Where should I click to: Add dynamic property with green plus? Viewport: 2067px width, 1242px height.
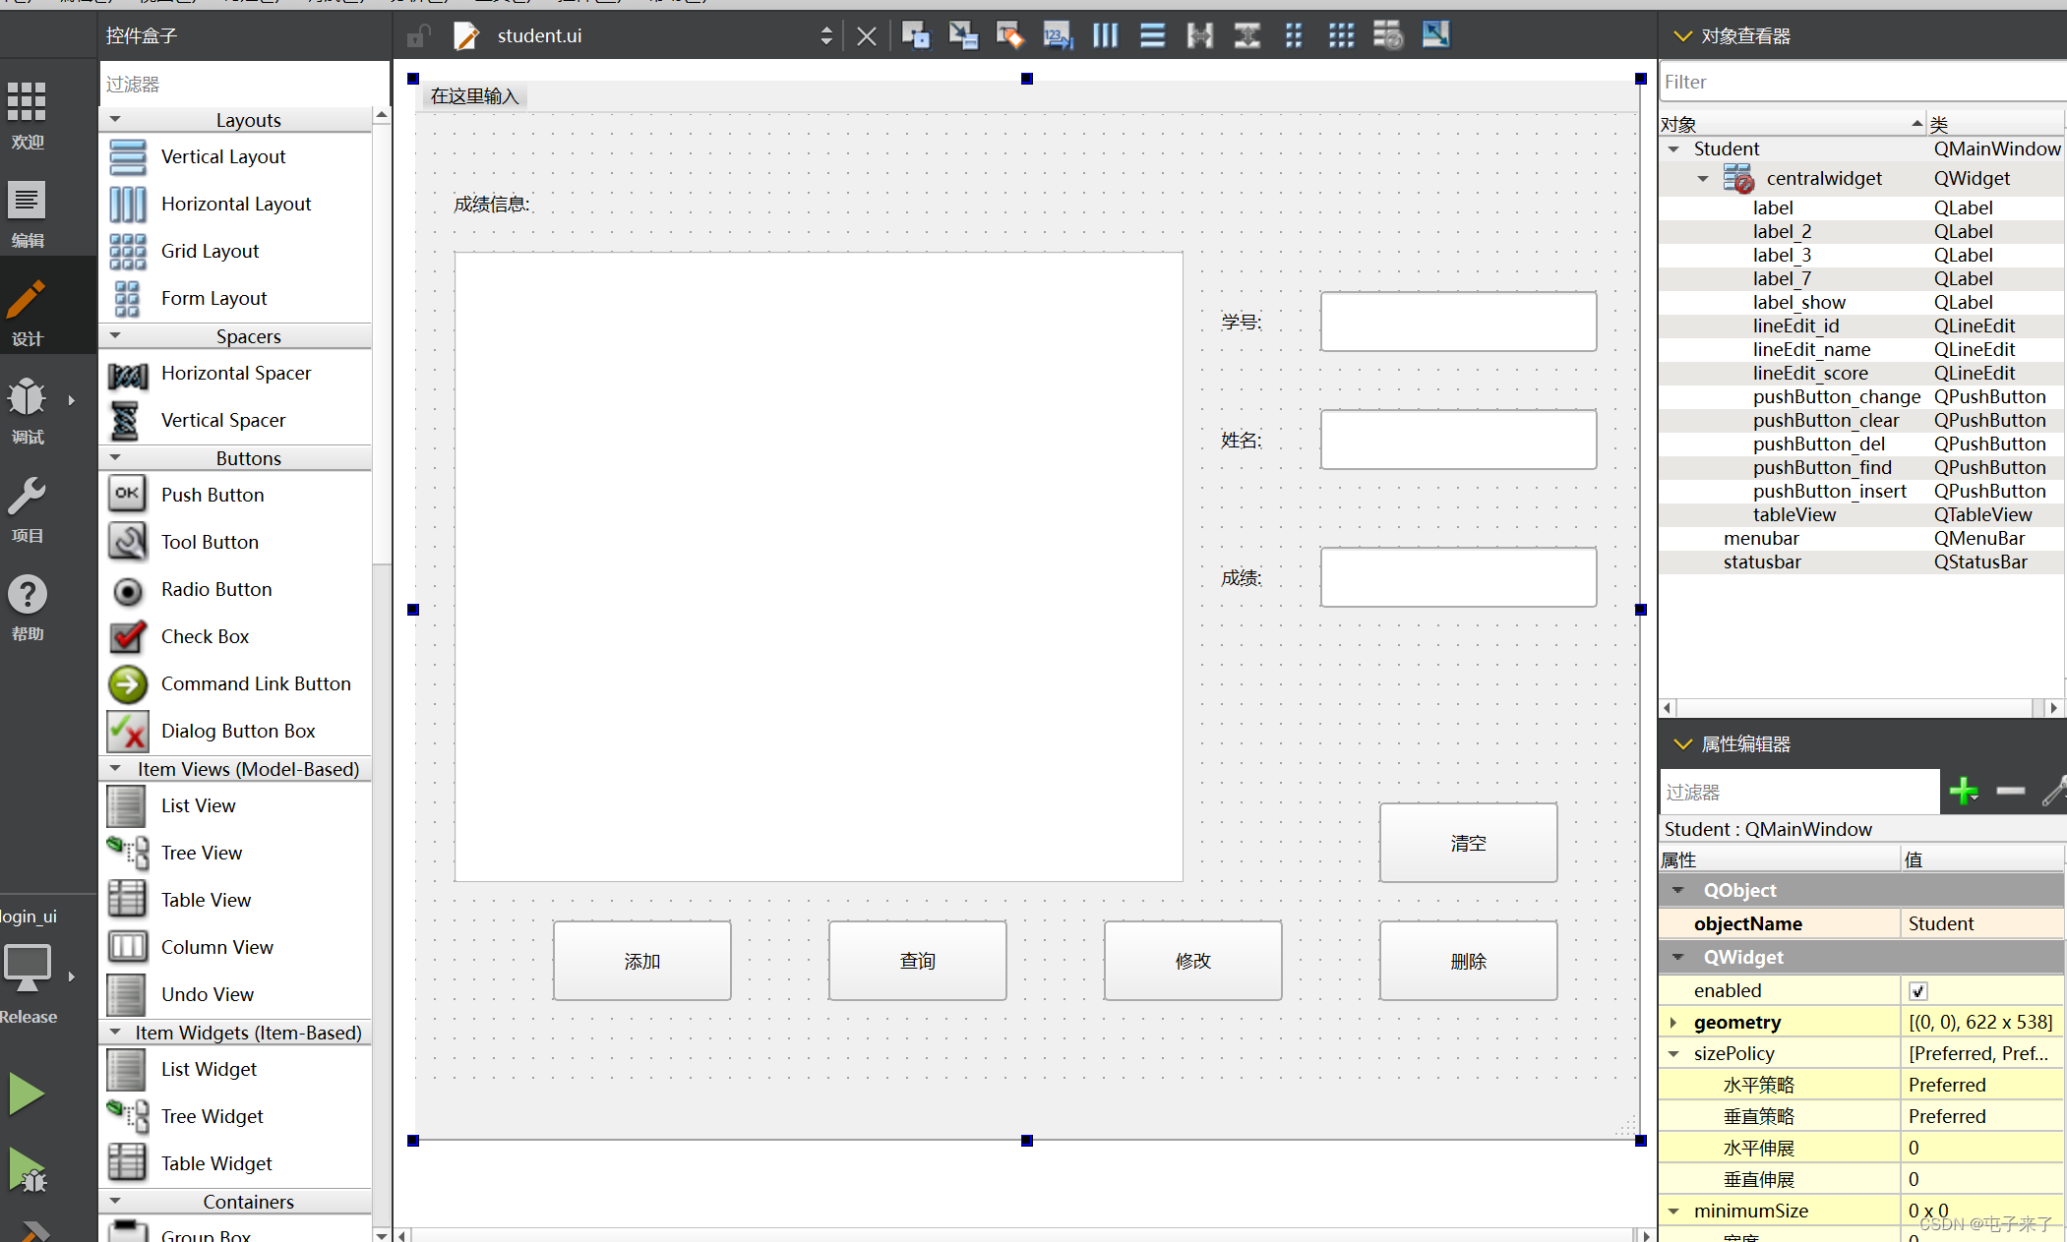(x=1963, y=792)
